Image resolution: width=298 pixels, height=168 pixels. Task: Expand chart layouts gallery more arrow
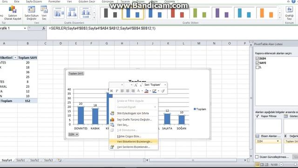click(94, 18)
